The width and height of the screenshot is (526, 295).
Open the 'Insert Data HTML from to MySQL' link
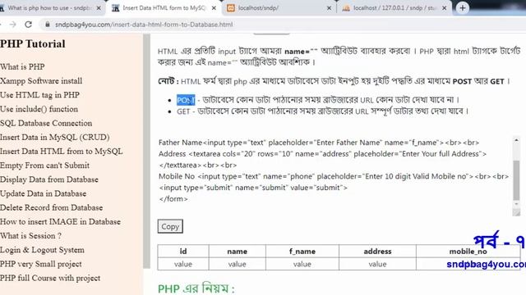62,151
